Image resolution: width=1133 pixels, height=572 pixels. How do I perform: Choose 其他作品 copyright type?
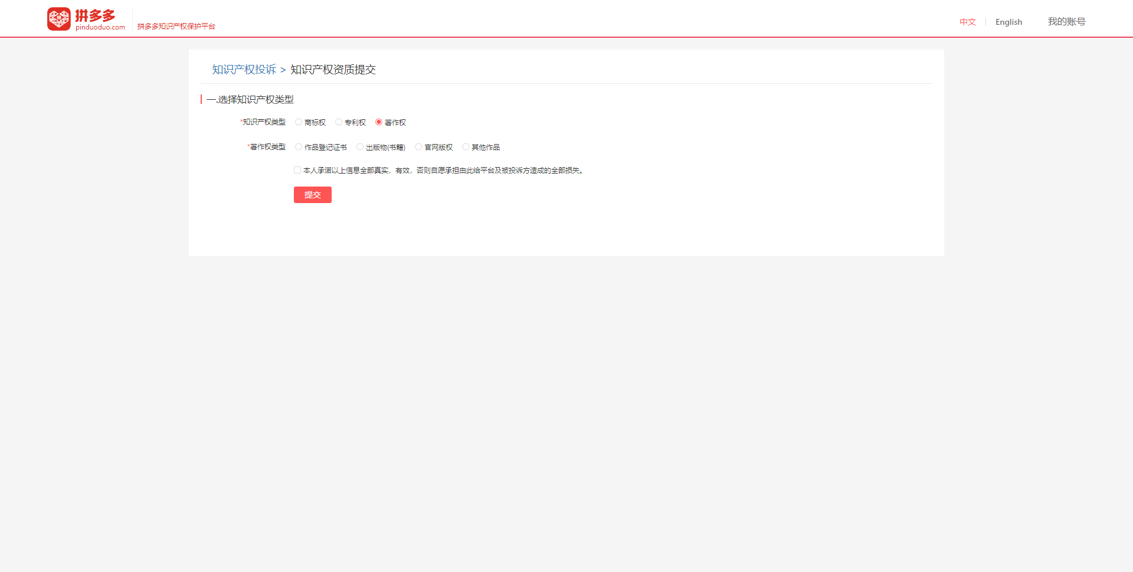point(466,147)
